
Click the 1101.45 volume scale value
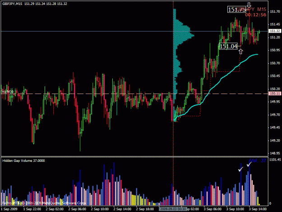click(275, 160)
